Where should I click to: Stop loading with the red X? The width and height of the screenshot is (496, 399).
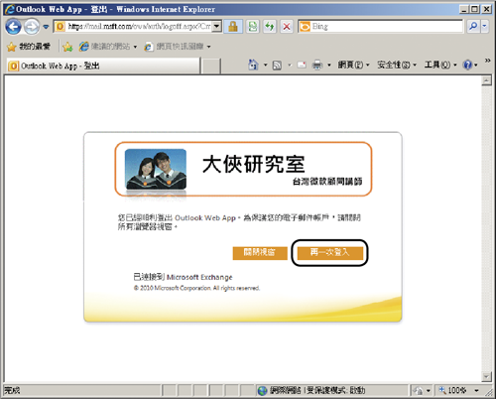pos(287,26)
